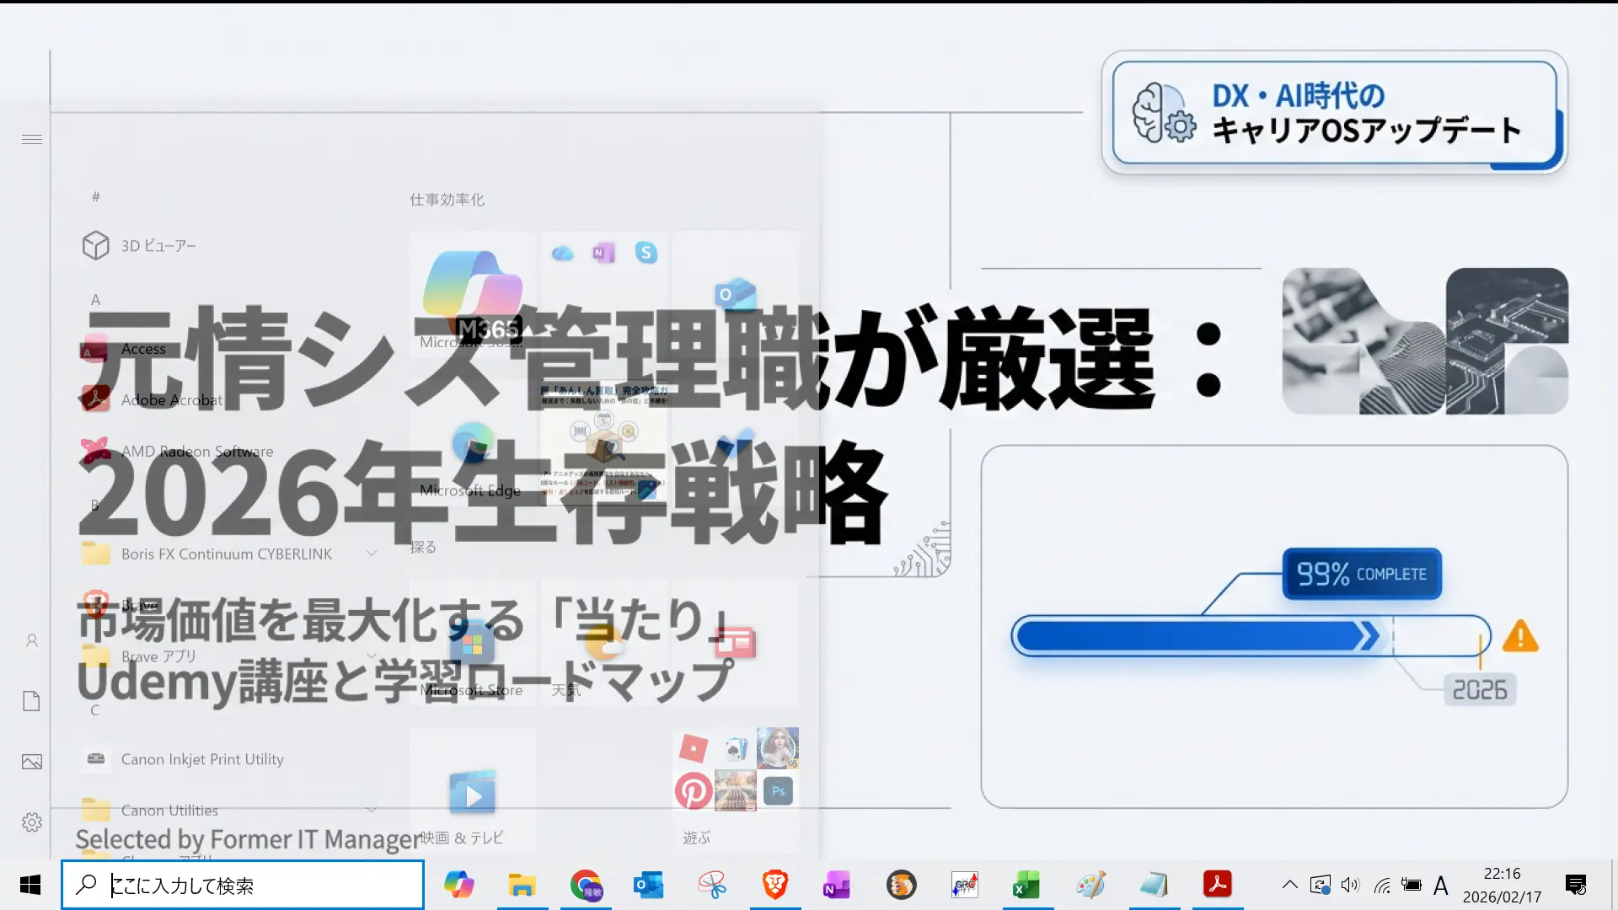Show hidden system tray icons chevron

click(1289, 885)
